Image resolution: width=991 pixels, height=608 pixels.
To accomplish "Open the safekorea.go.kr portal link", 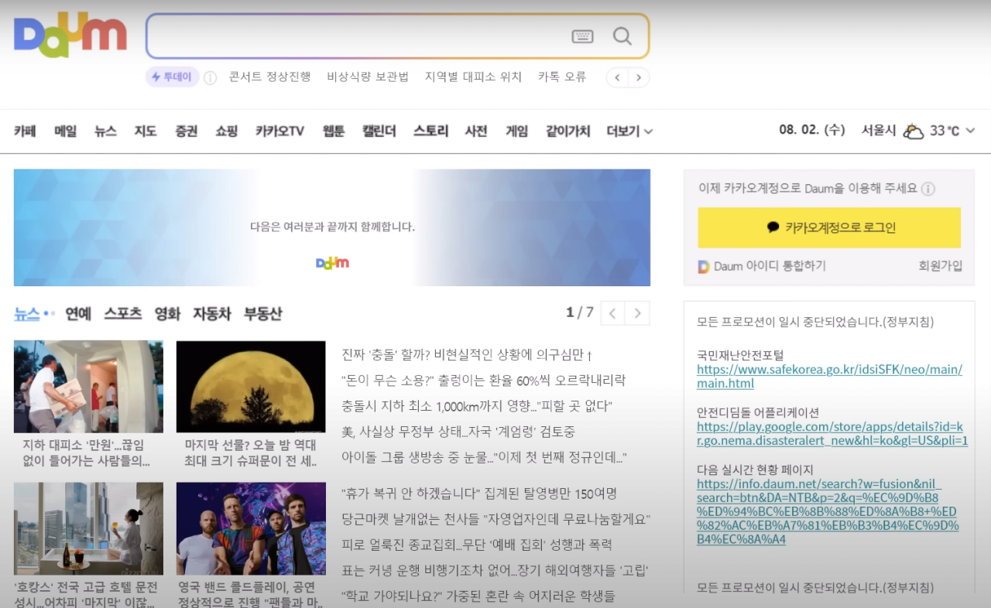I will pos(829,377).
